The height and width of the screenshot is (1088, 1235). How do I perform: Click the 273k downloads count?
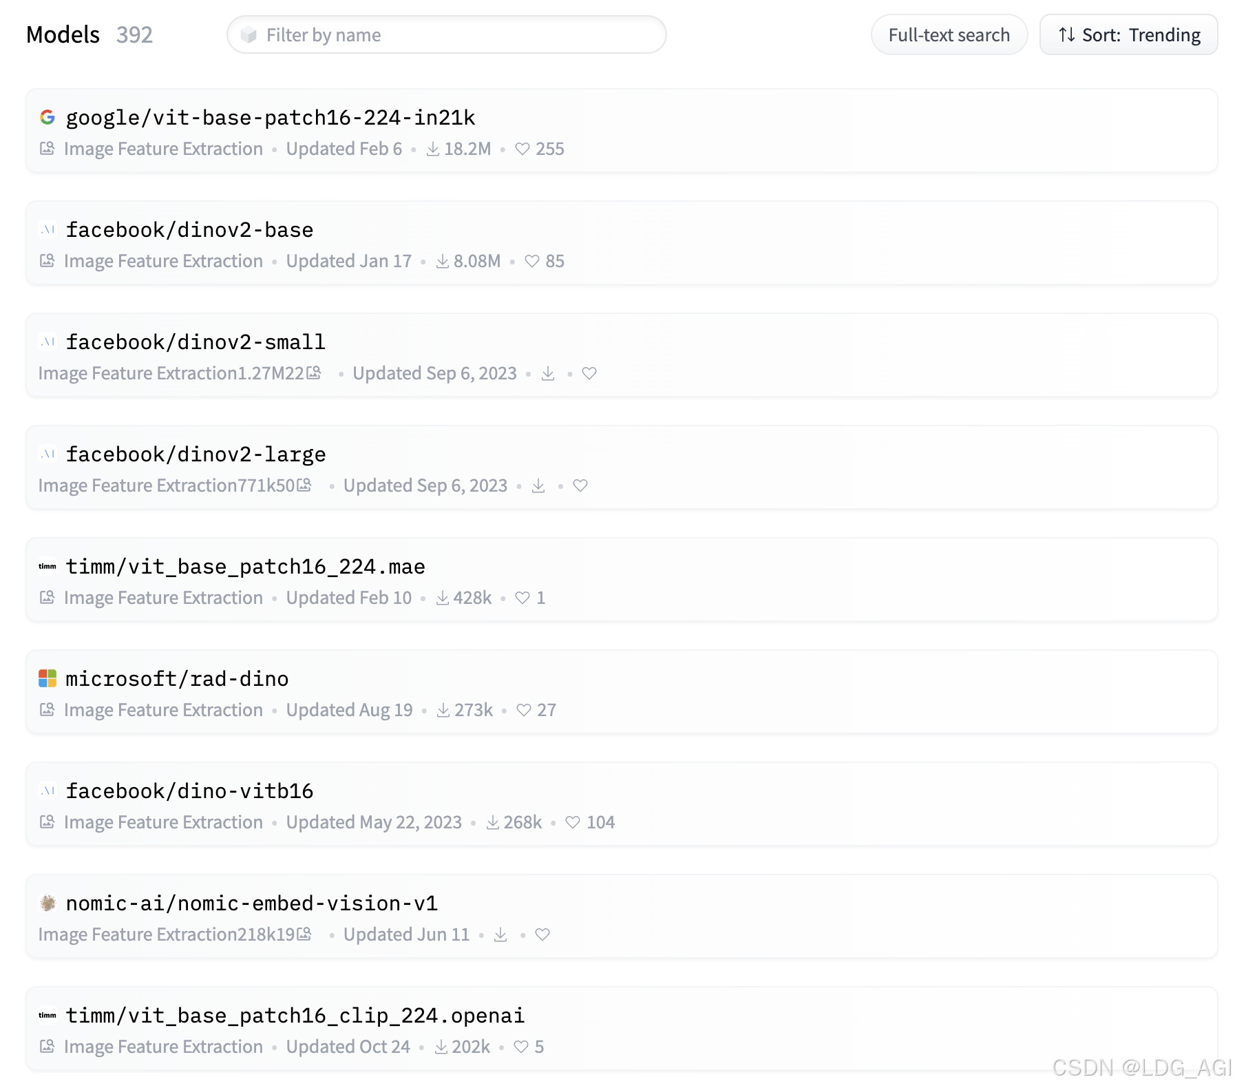coord(474,710)
